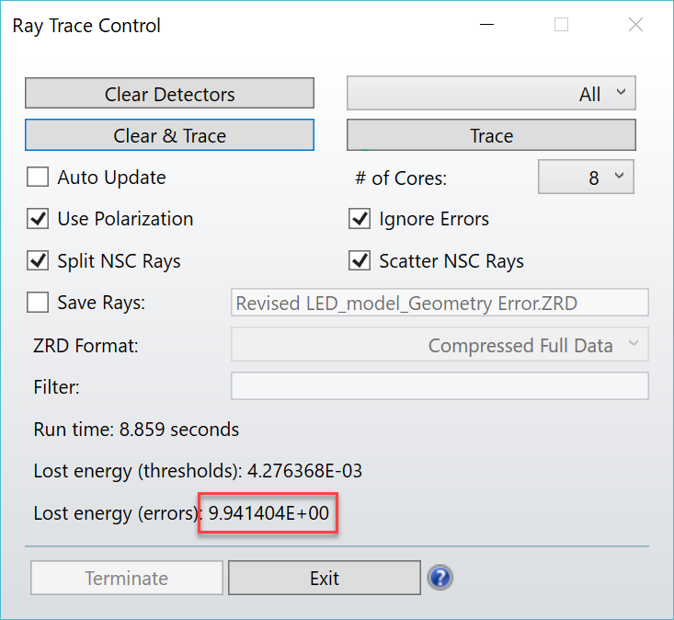Open help via the question mark icon

(440, 578)
